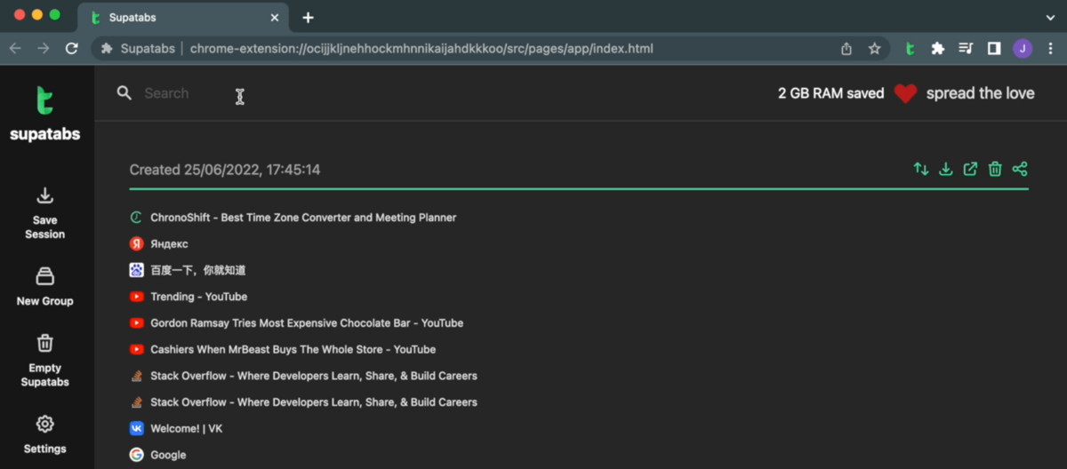Viewport: 1067px width, 469px height.
Task: Open the Google saved tab
Action: click(168, 455)
